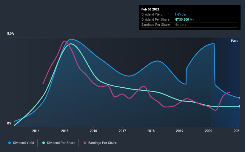Click the 2017 x-axis label
The width and height of the screenshot is (245, 152).
tap(122, 131)
